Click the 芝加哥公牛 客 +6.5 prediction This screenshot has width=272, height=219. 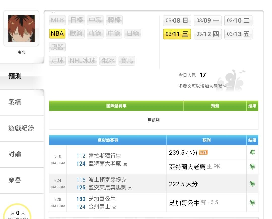[193, 203]
